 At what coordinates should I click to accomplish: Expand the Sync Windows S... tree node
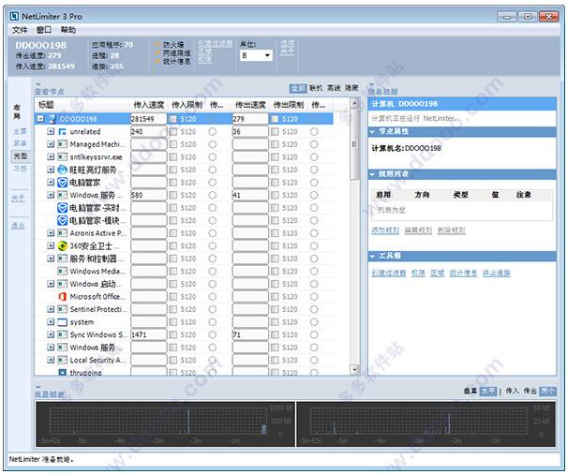(x=51, y=334)
